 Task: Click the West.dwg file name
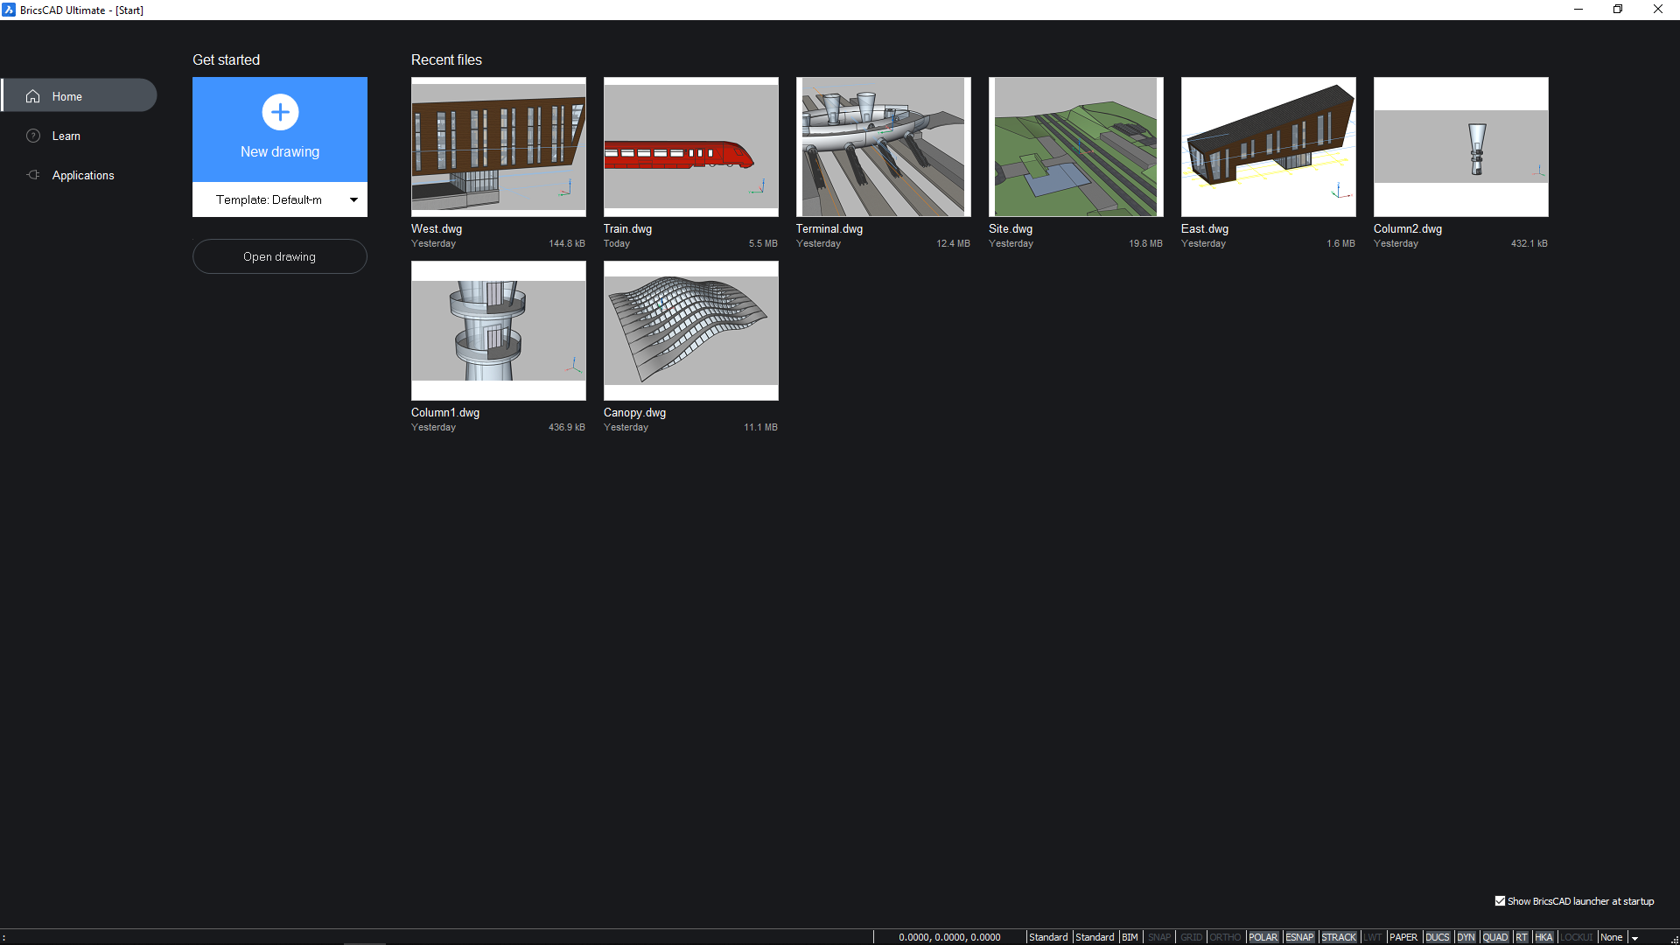pyautogui.click(x=437, y=228)
